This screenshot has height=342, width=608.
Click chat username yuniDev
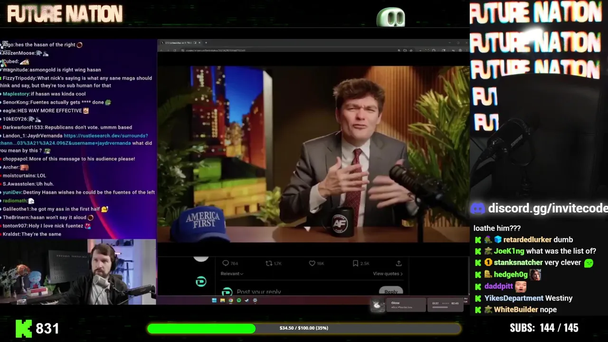(x=12, y=192)
